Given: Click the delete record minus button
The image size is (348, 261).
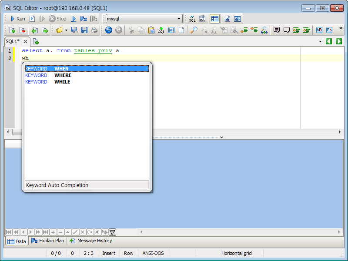Looking at the screenshot, I should pyautogui.click(x=60, y=232).
